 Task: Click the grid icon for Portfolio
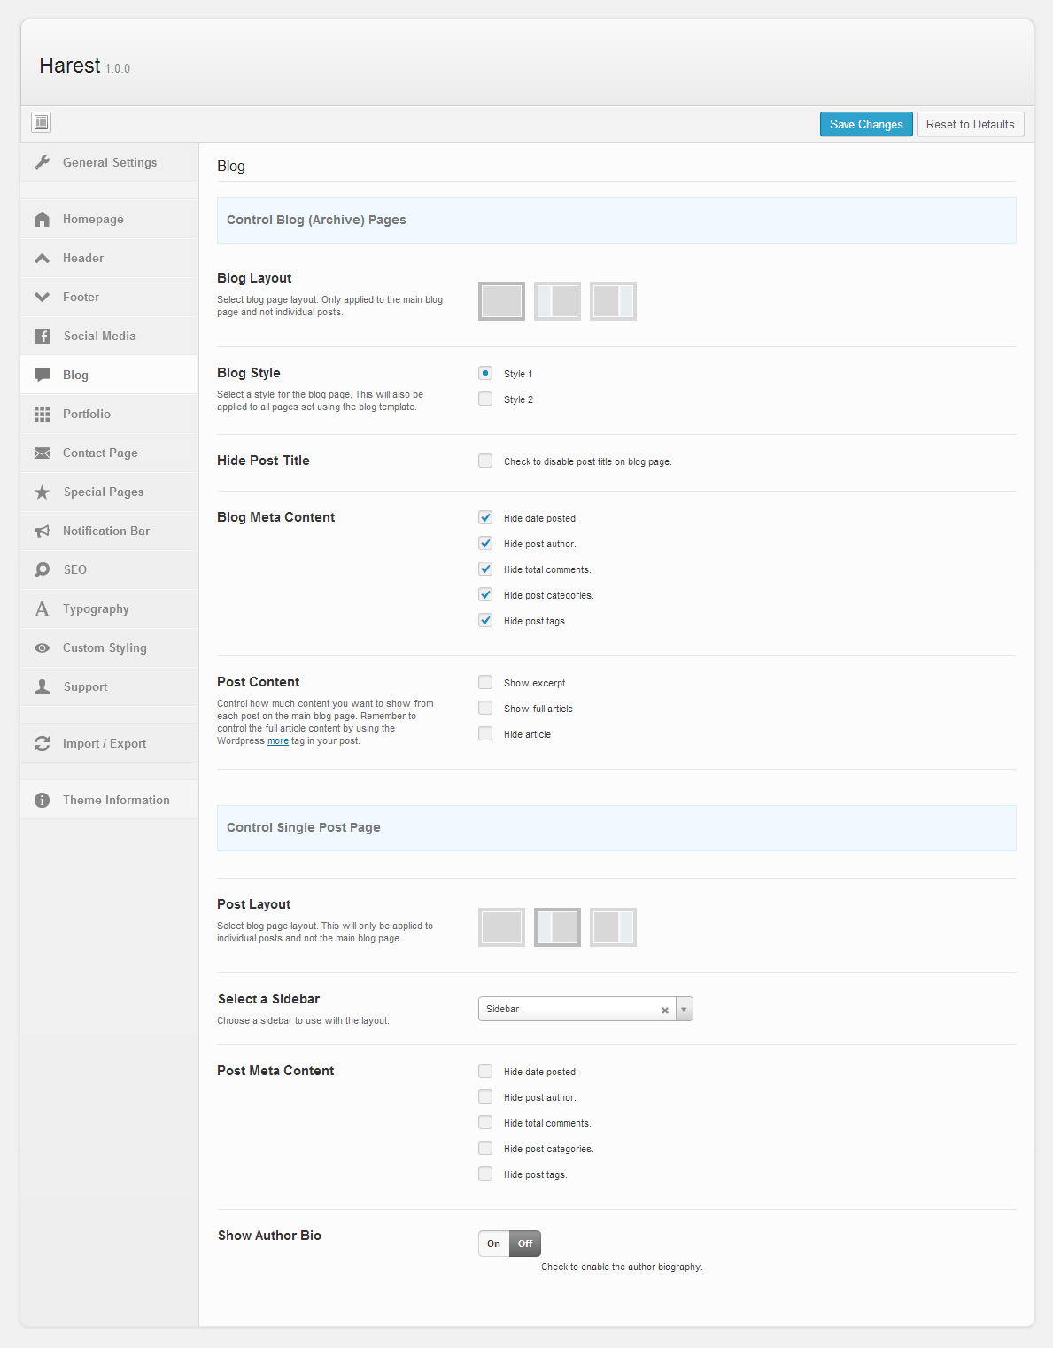[42, 414]
